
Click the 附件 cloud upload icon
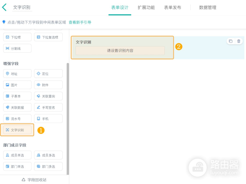(39, 85)
